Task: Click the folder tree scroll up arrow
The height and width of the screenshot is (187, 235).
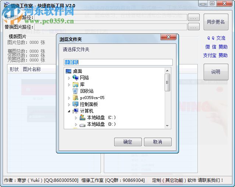Action: click(x=167, y=71)
